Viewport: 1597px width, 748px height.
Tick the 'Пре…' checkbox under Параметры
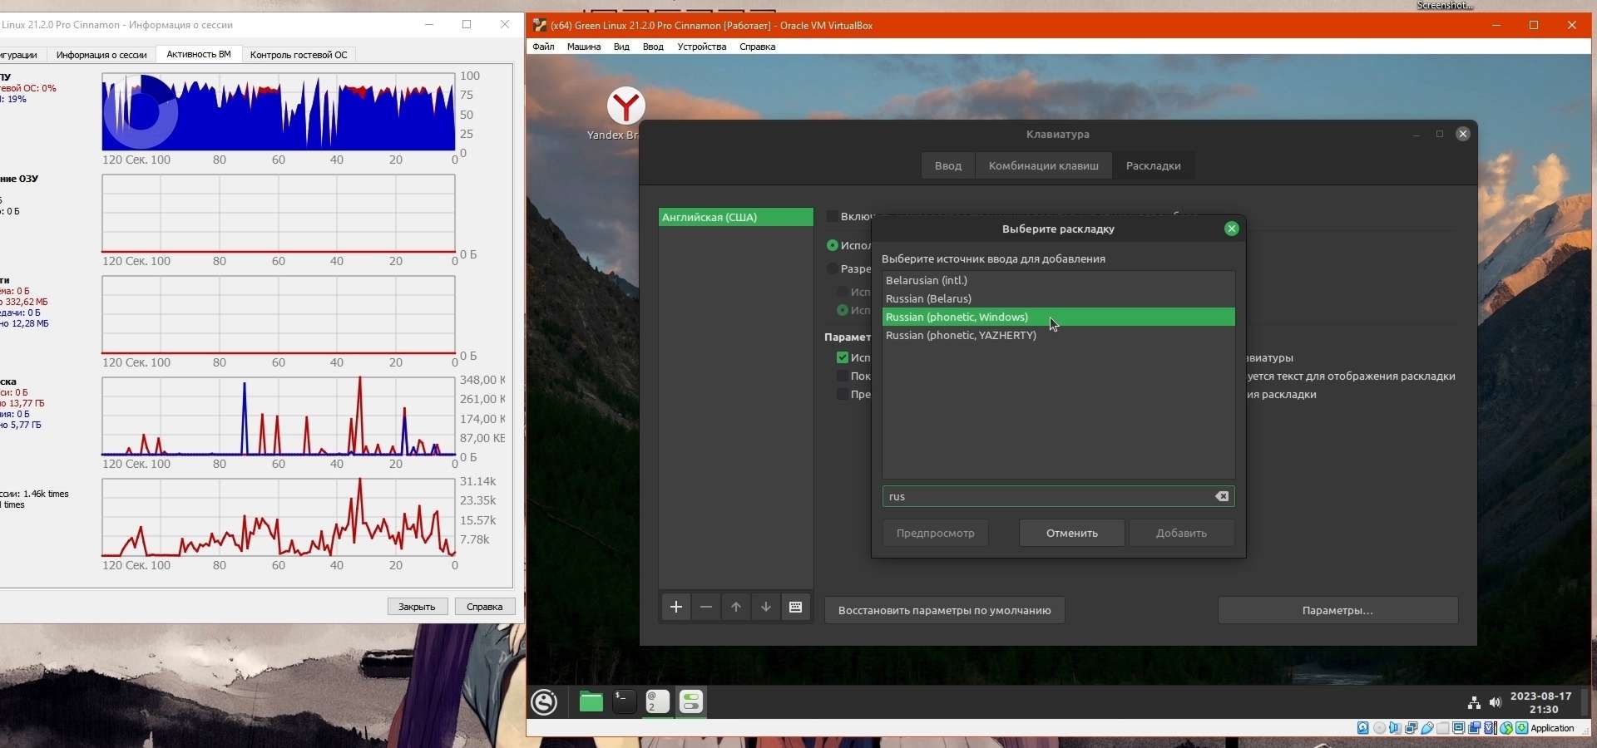point(843,394)
